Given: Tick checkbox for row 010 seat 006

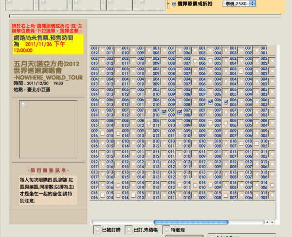Looking at the screenshot, I should pyautogui.click(x=241, y=143).
